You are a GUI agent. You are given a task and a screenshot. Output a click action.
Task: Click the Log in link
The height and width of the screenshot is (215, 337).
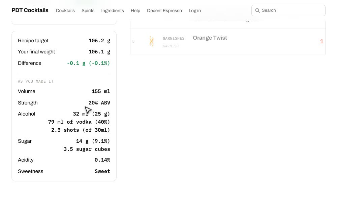pos(195,10)
